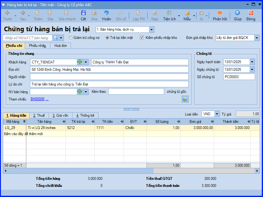Pin the Mã hàng column
The width and height of the screenshot is (263, 197).
[x=24, y=122]
